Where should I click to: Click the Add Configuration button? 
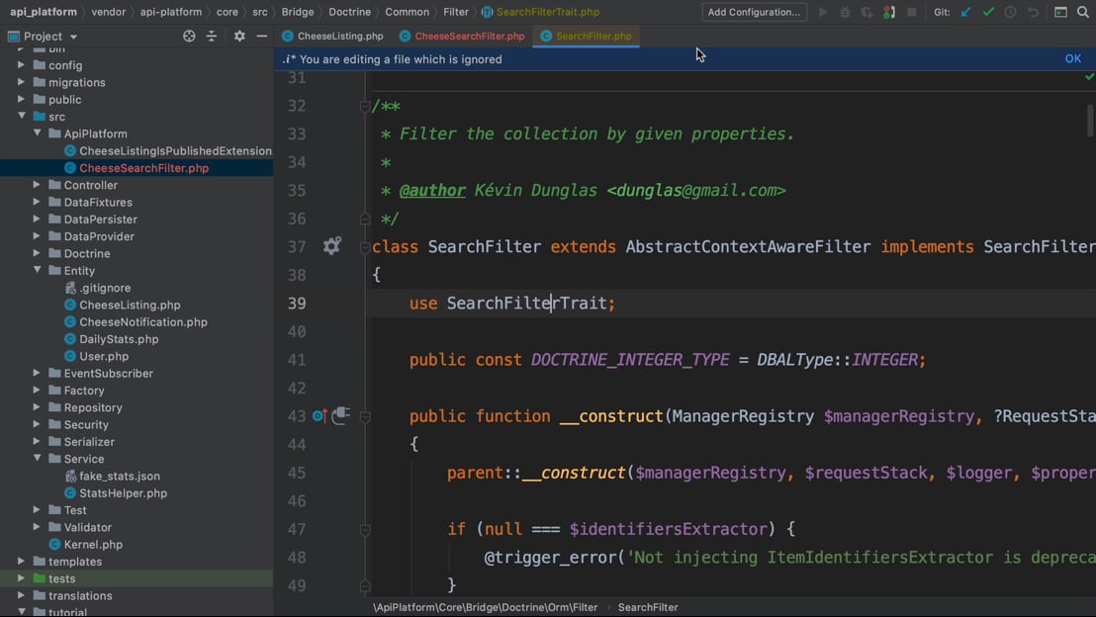pos(754,12)
